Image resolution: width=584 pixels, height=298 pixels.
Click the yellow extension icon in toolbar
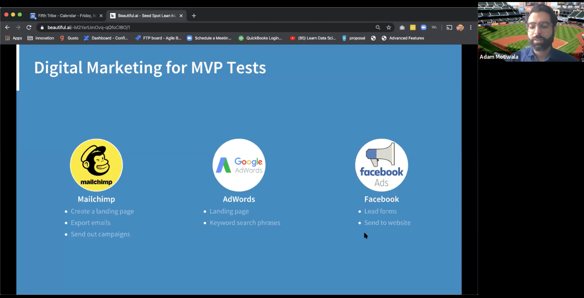tap(413, 28)
